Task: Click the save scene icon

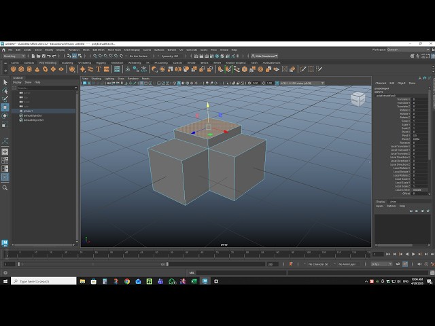Action: 43,56
